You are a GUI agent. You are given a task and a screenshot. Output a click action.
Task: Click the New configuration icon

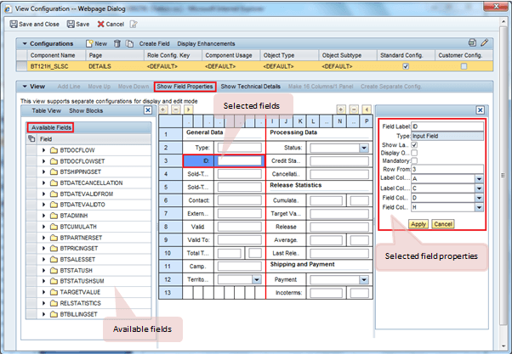tap(88, 42)
